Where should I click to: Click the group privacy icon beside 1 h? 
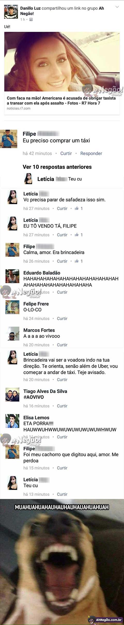pos(31,19)
